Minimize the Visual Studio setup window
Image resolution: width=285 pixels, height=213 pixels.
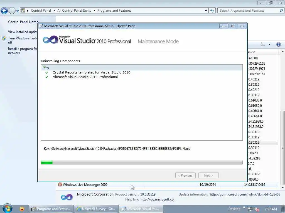click(x=223, y=26)
